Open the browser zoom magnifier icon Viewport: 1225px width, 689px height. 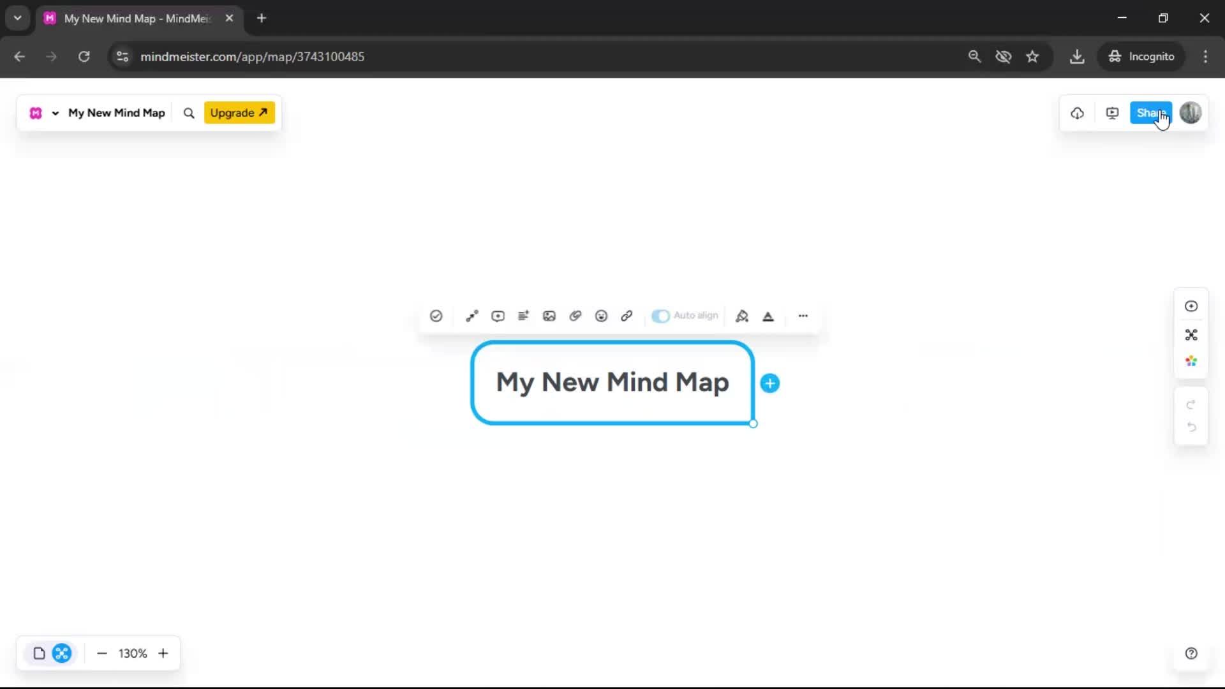click(x=974, y=57)
